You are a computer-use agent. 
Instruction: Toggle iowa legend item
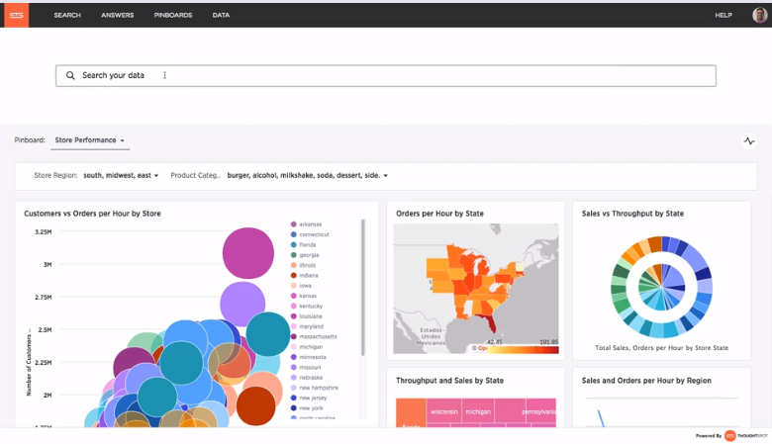301,286
